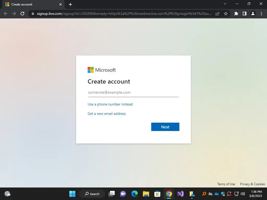Screen dimensions: 267x200
Task: Click Use a phone number instead
Action: 110,104
